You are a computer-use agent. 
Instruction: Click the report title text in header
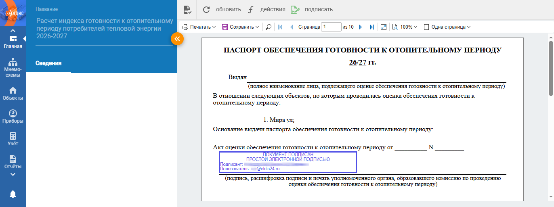105,29
